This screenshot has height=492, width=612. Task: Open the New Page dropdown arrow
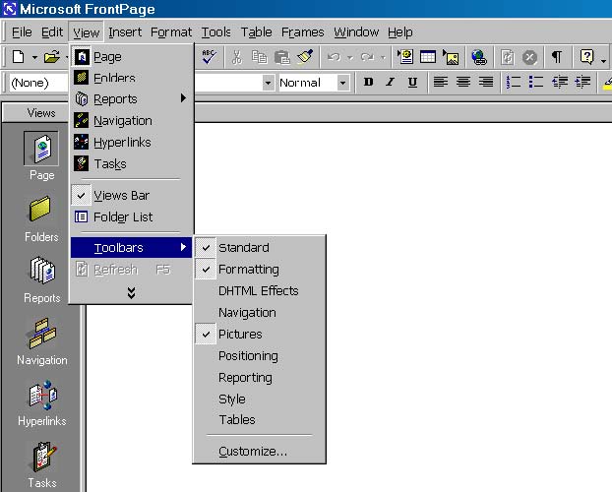[34, 57]
